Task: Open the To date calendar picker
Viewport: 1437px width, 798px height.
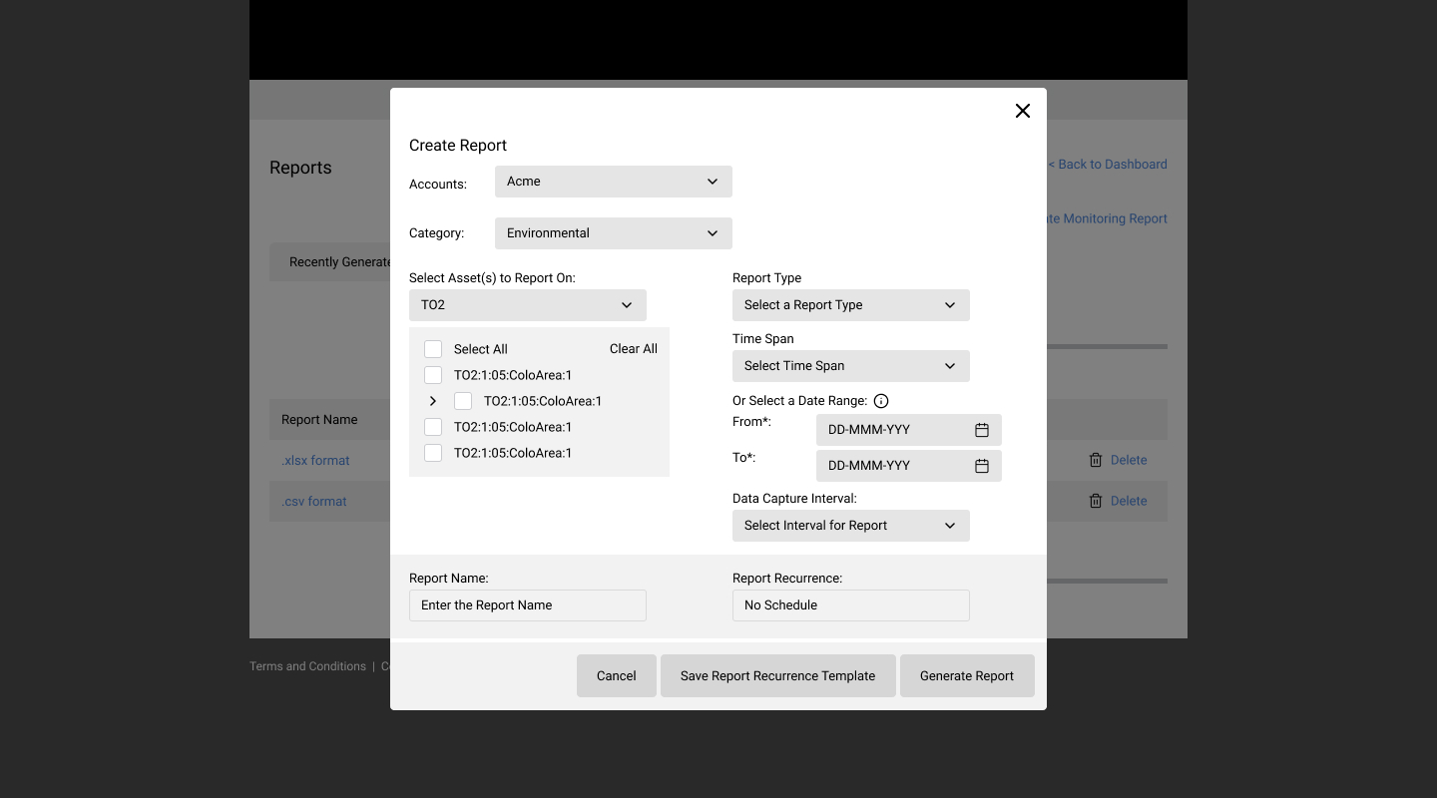Action: 981,466
